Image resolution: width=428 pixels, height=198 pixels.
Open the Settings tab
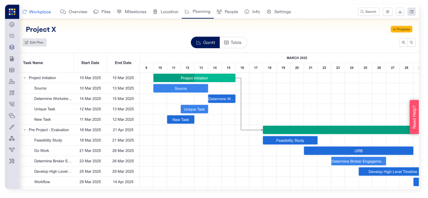pos(279,12)
